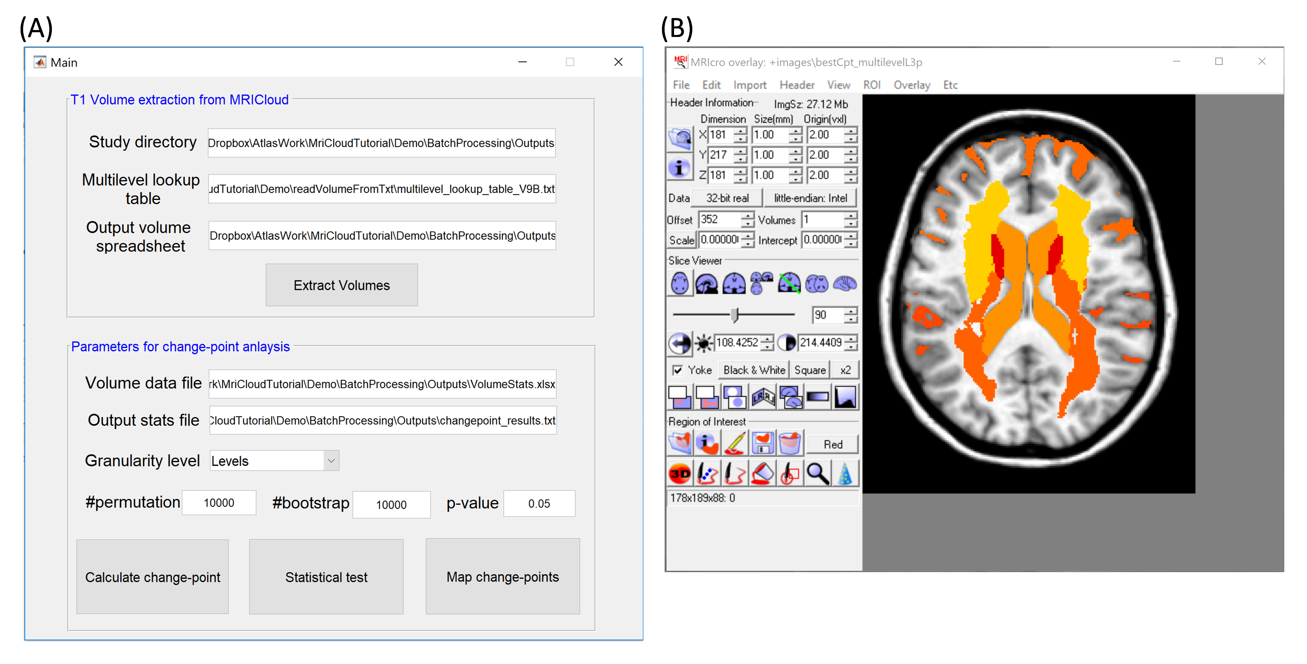
Task: Select the sagittal slice view icon
Action: click(707, 284)
